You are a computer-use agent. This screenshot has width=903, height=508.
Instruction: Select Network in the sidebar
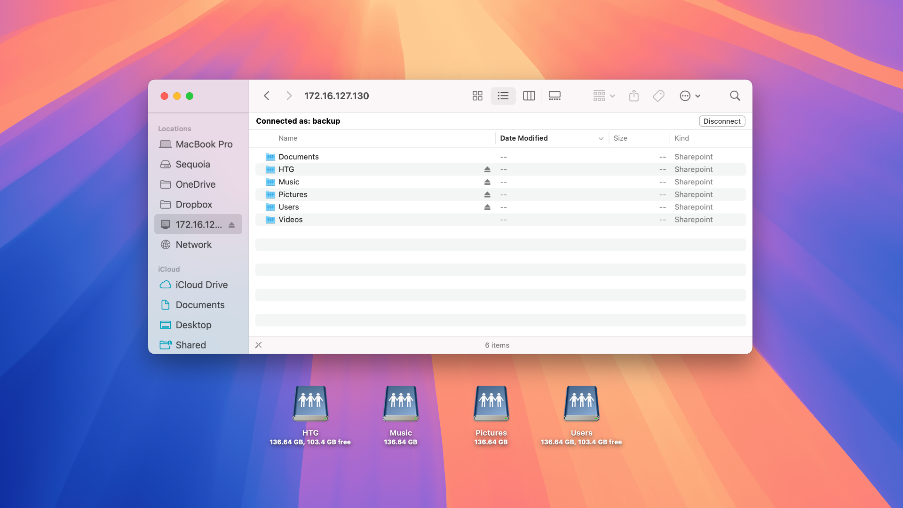coord(193,244)
